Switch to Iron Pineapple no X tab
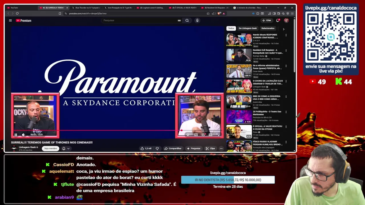 coord(118,8)
